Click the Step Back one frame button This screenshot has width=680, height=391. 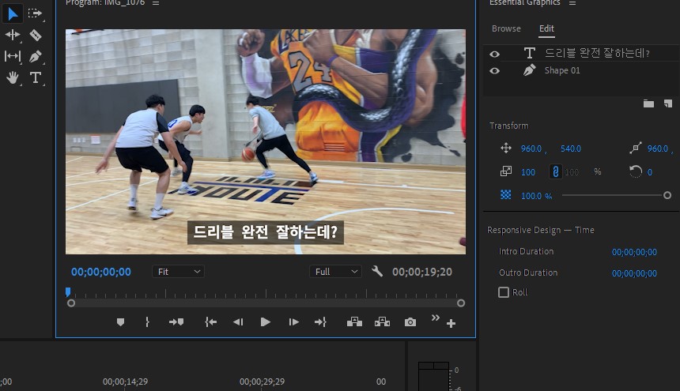pos(238,322)
